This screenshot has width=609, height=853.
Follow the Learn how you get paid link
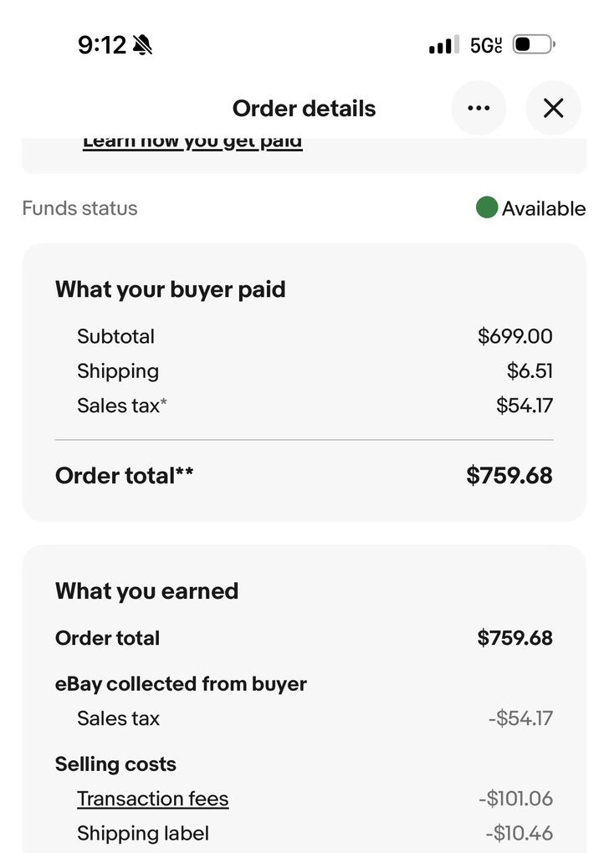point(192,141)
